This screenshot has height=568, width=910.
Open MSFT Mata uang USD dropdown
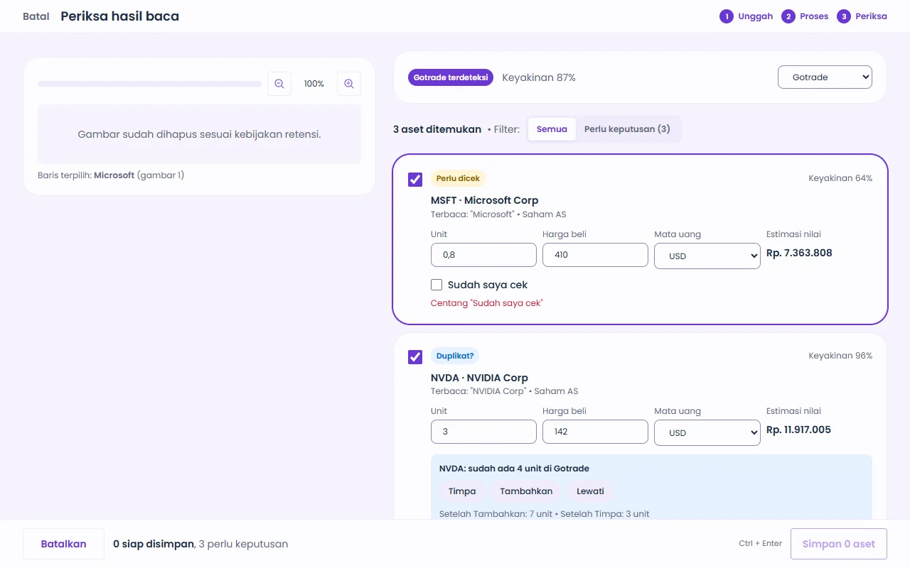(707, 256)
